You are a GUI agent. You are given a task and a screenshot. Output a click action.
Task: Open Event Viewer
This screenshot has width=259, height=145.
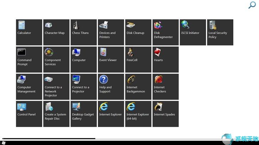coord(111,60)
